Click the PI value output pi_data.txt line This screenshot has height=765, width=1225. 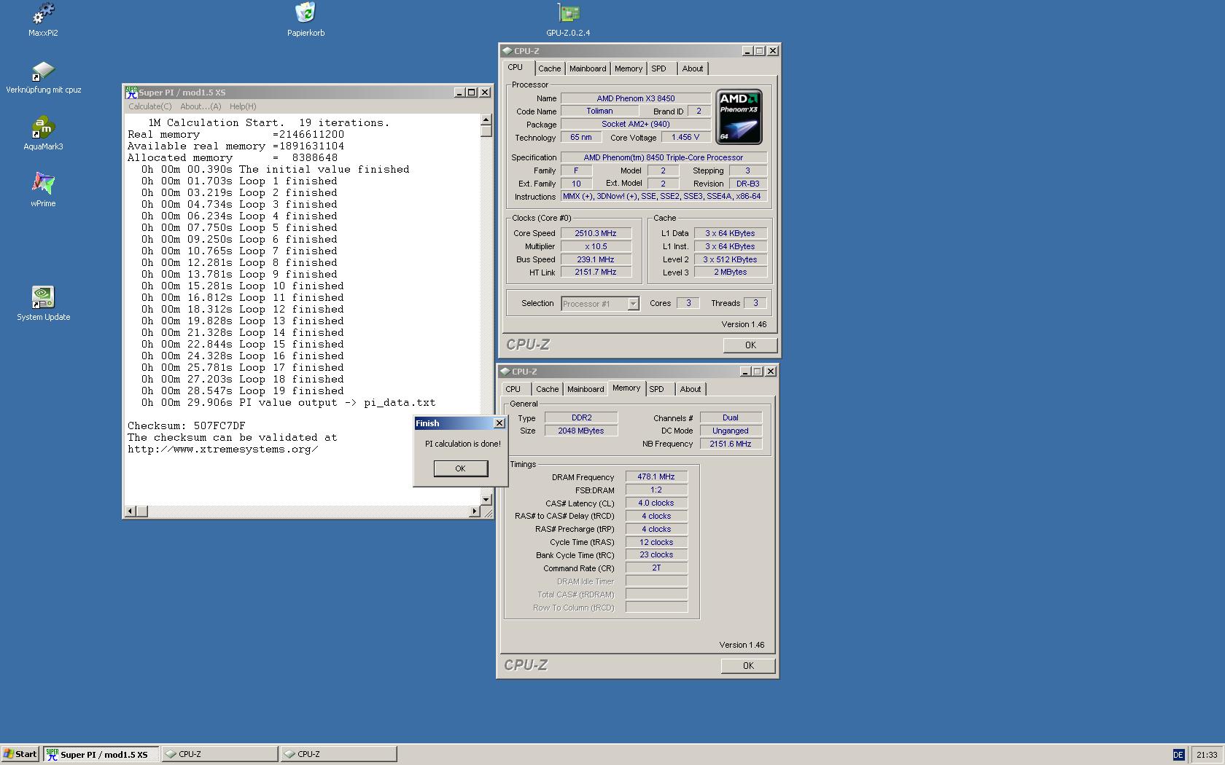[289, 403]
